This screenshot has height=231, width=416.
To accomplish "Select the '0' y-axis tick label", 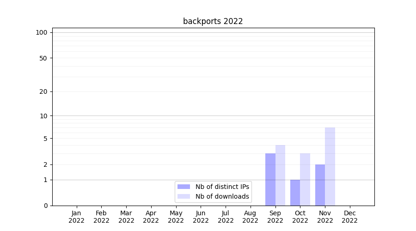I will [x=45, y=206].
